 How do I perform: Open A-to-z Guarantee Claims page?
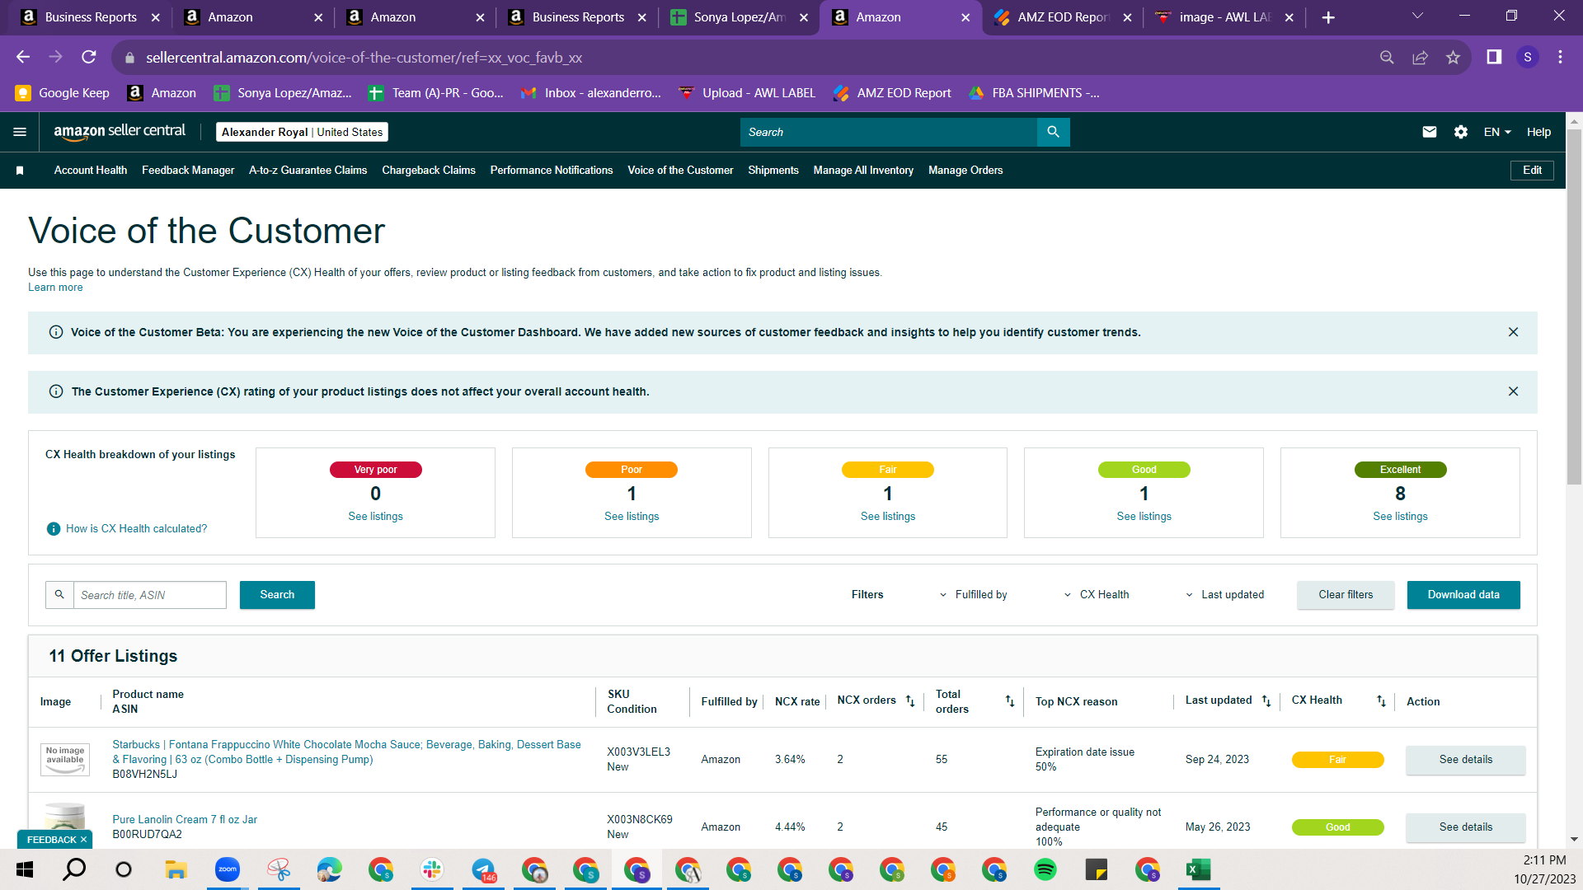pyautogui.click(x=308, y=171)
